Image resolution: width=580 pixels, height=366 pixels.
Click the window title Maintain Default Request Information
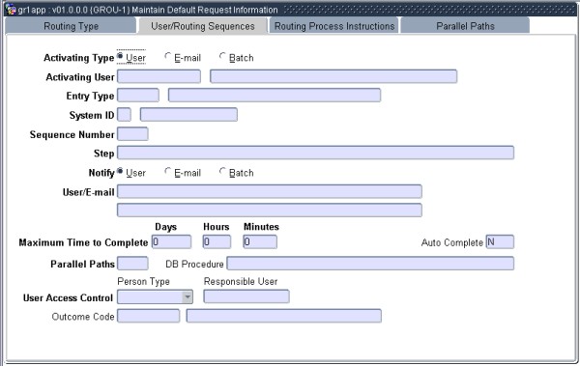point(205,10)
